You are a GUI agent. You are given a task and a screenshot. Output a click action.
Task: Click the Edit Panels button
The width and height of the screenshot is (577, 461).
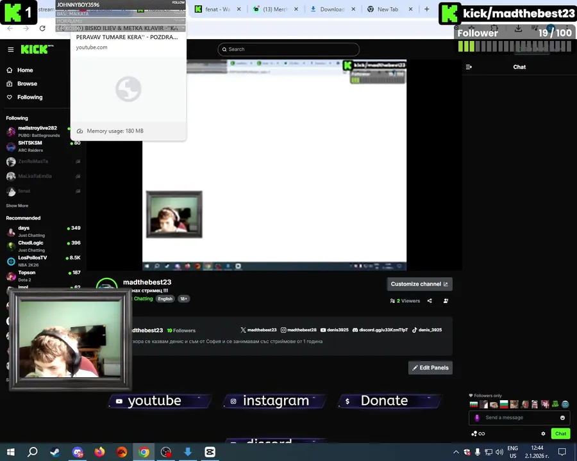pos(430,368)
